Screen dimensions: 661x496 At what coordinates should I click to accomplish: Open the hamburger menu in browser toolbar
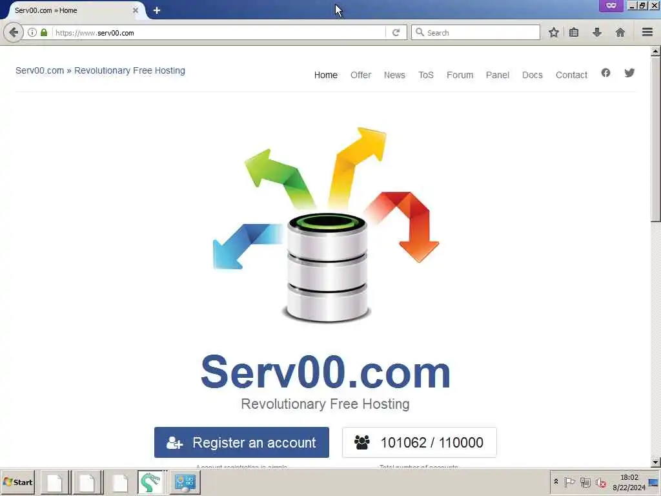[x=647, y=32]
